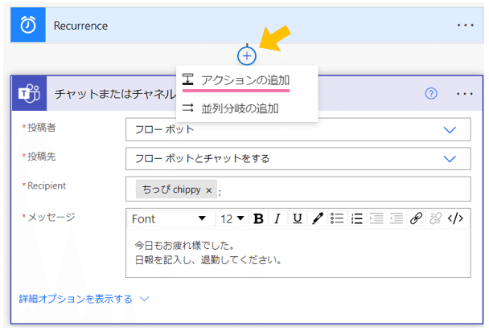489x330 pixels.
Task: Click 詳細オプションを表示する link
Action: pos(76,299)
